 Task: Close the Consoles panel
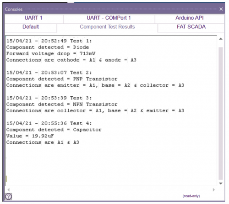(221, 9)
